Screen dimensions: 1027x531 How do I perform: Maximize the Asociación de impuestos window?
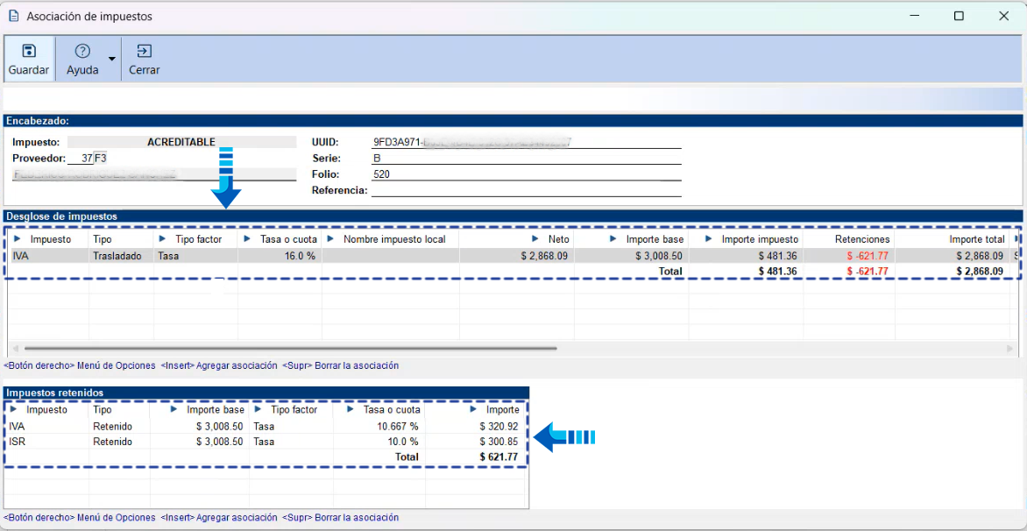pos(959,16)
